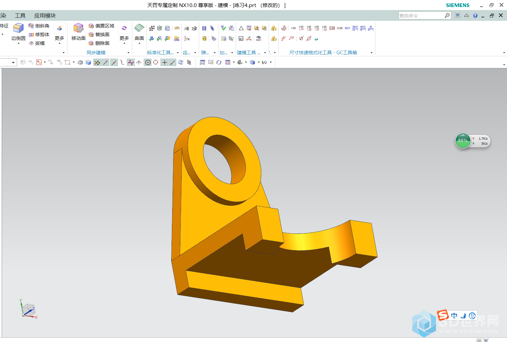507x342 pixels.
Task: Open the 移动面 move face tool
Action: click(x=78, y=32)
